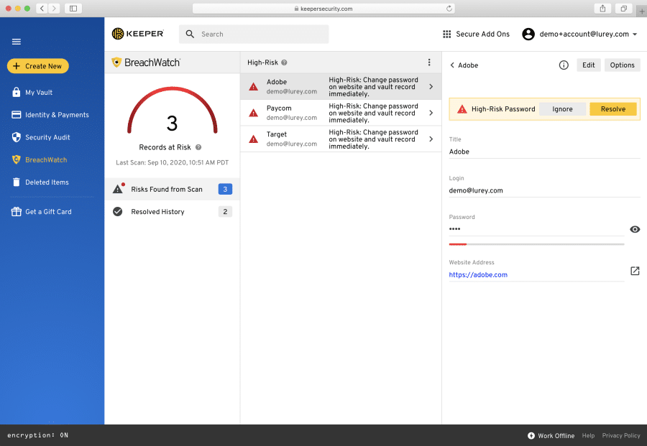Image resolution: width=647 pixels, height=446 pixels.
Task: Click the Create New button
Action: pos(38,66)
